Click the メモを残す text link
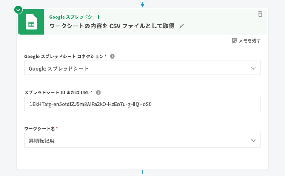The image size is (285, 176). (249, 40)
